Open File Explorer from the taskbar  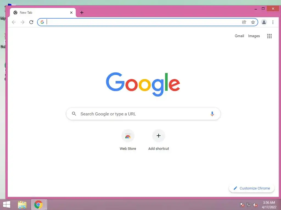tap(22, 205)
